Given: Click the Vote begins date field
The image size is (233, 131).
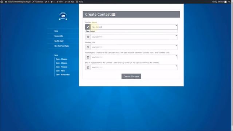Looking at the screenshot, I should [x=134, y=57].
